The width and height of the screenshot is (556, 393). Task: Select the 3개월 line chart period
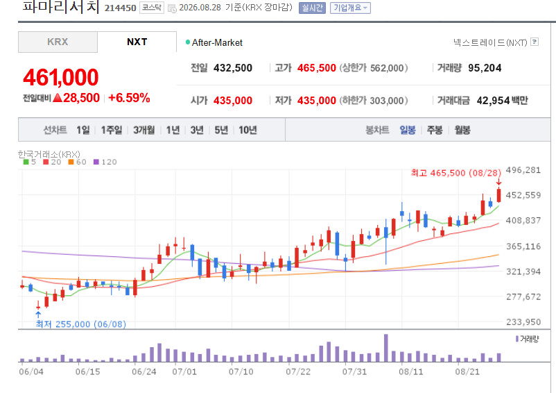144,130
